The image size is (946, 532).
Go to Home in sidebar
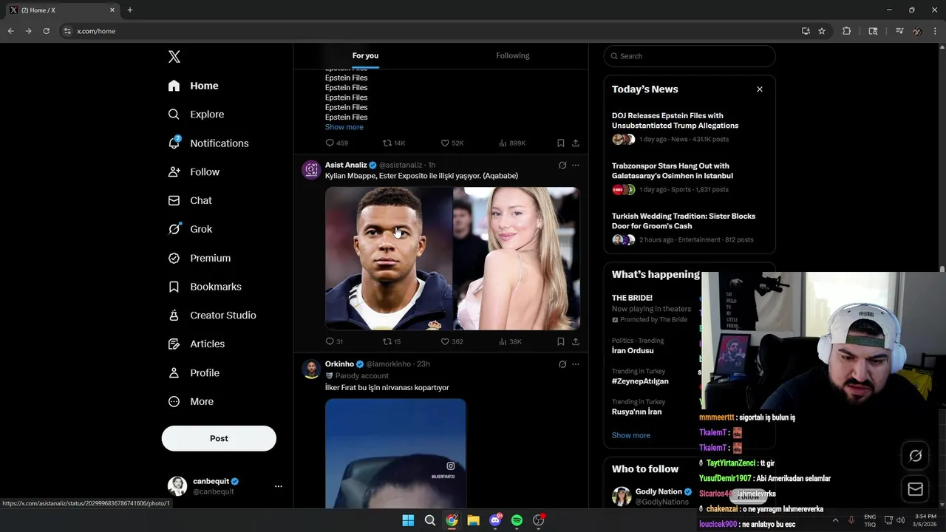point(193,86)
